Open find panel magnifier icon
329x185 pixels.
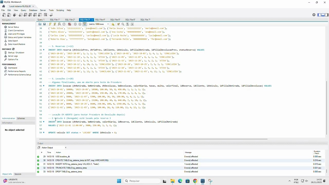click(123, 24)
